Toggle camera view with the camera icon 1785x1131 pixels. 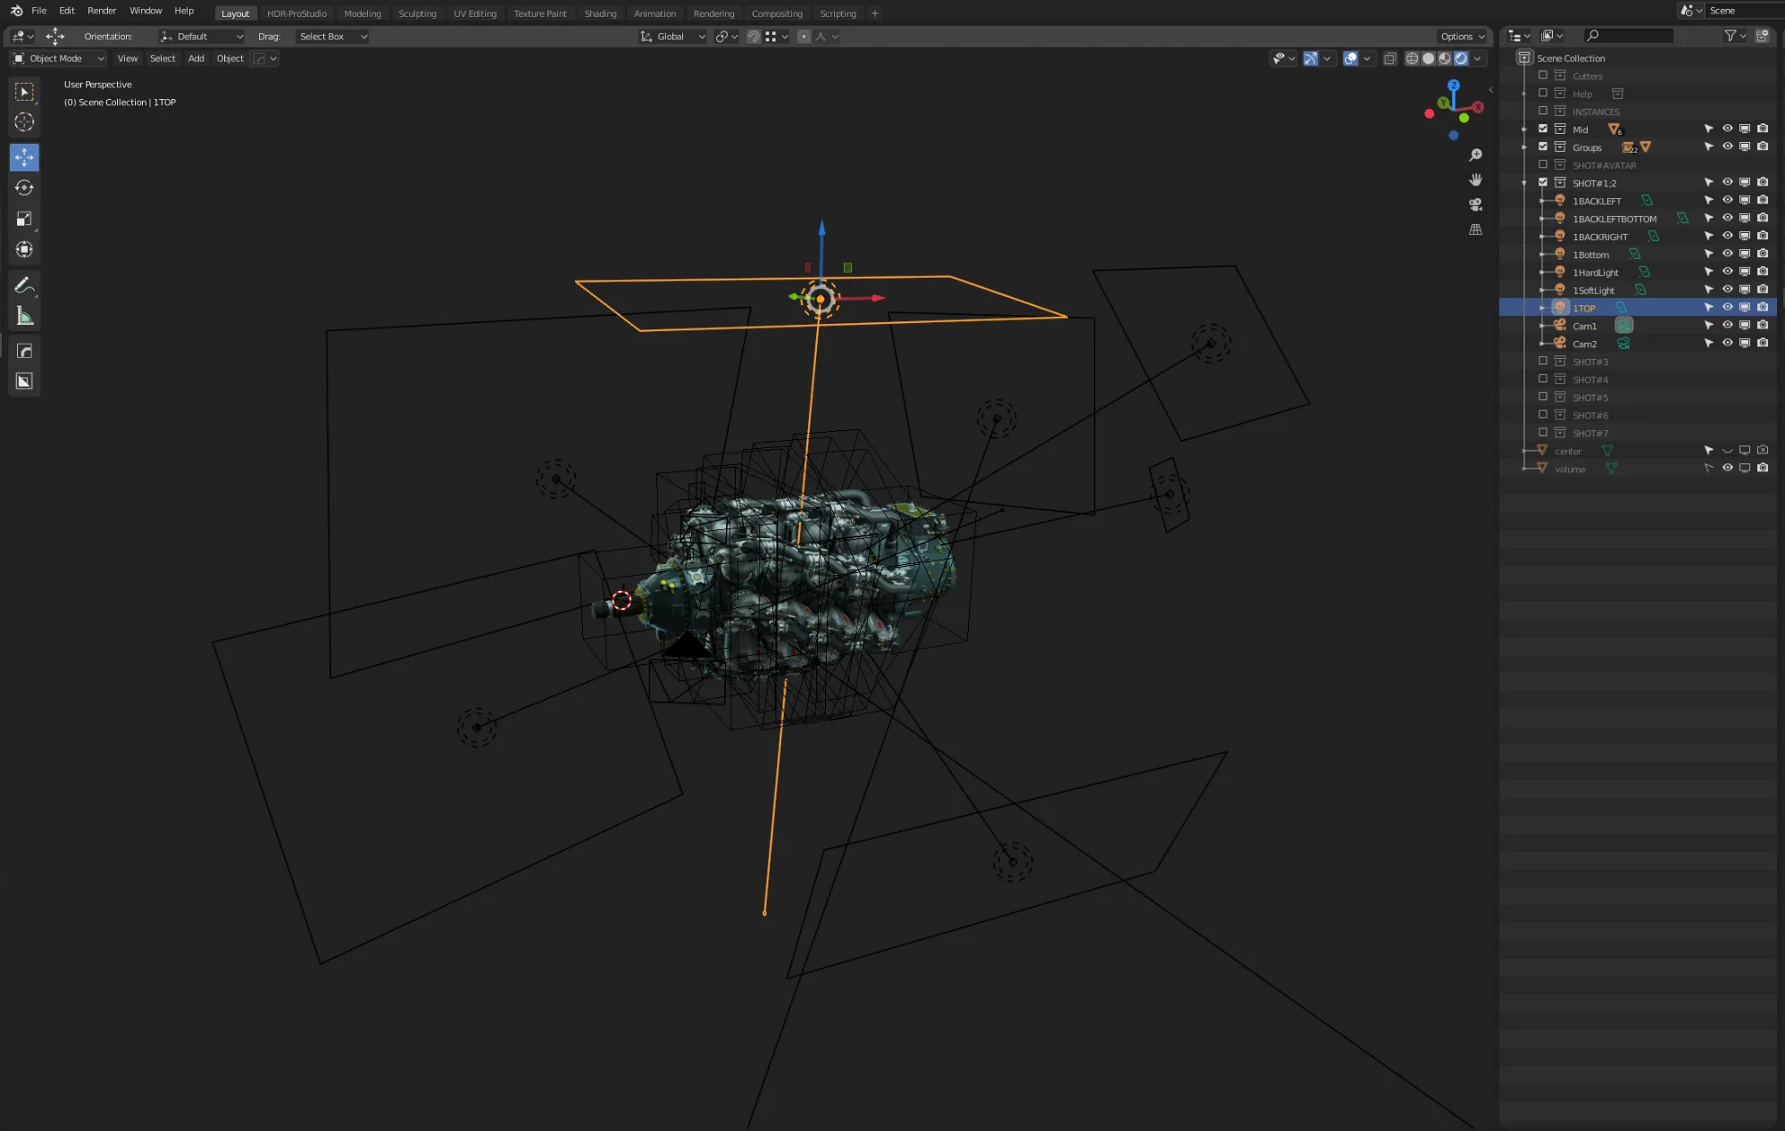(x=1475, y=204)
